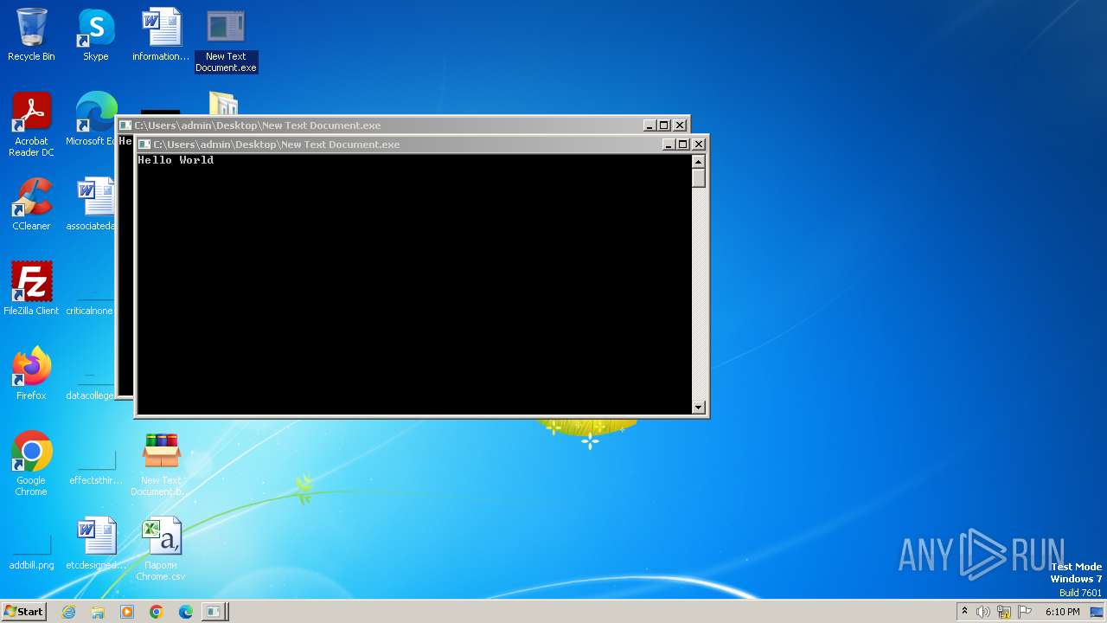1107x623 pixels.
Task: Close the back console window
Action: tap(680, 125)
